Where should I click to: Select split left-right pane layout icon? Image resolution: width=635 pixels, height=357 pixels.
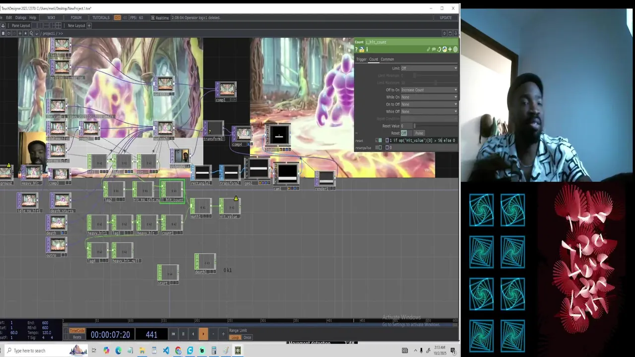click(x=40, y=26)
